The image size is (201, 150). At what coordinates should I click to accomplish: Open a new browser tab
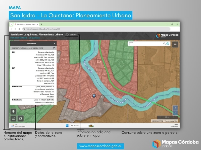(41, 24)
